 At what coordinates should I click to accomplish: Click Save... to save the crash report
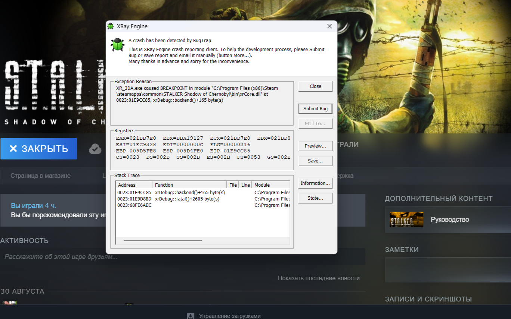tap(315, 161)
